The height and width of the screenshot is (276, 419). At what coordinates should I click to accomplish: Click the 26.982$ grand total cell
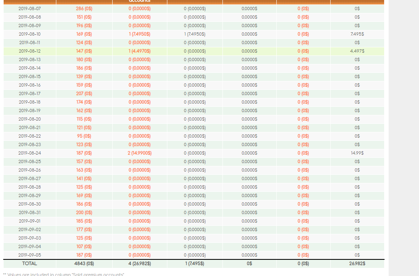(x=357, y=263)
